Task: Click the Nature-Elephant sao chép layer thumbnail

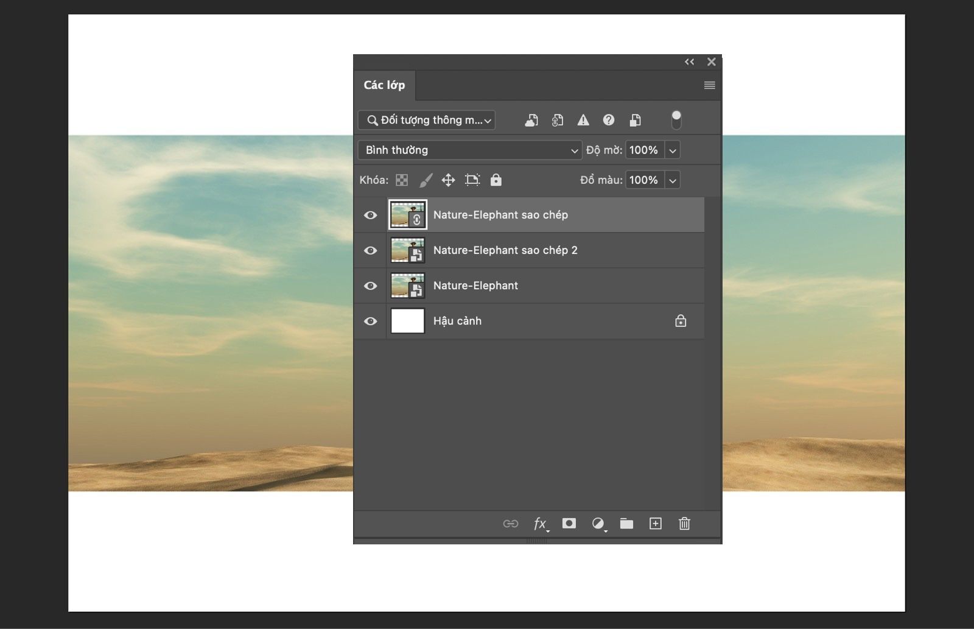Action: click(407, 215)
